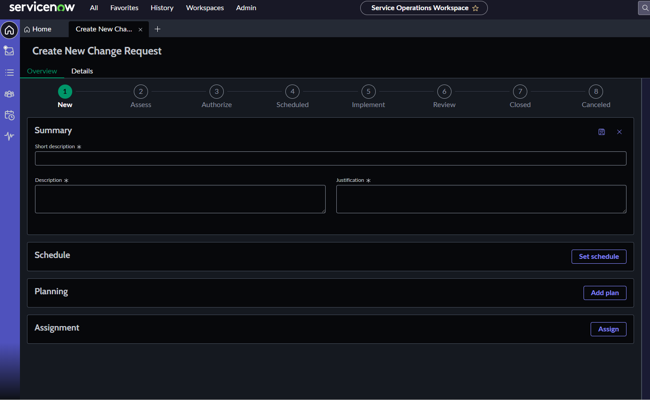Image resolution: width=650 pixels, height=400 pixels.
Task: Add a new tab with plus
Action: click(157, 29)
